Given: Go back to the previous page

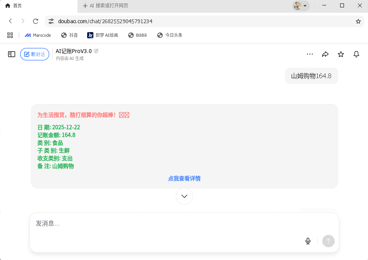Looking at the screenshot, I should point(10,21).
